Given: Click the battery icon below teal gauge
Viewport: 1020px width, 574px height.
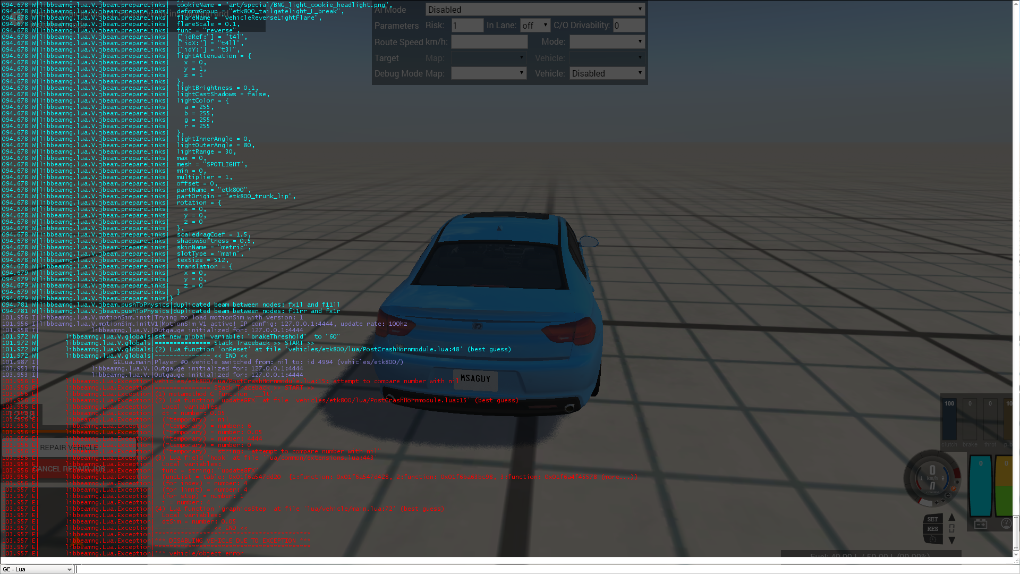Looking at the screenshot, I should (x=981, y=524).
